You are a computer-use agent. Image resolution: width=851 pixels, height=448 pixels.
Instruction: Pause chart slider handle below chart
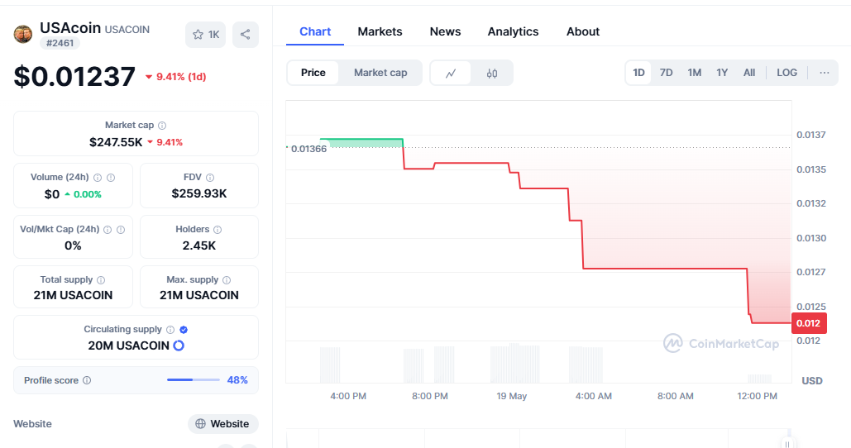[x=787, y=444]
